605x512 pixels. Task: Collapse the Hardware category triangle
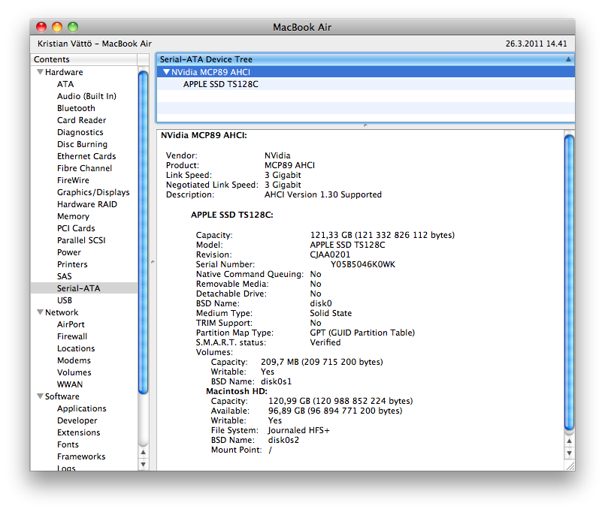tap(40, 72)
